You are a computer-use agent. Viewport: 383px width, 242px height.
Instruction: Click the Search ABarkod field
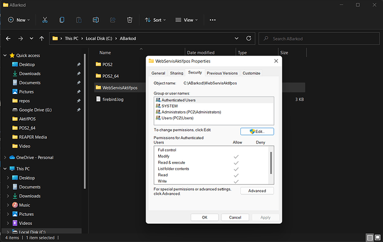click(x=319, y=38)
